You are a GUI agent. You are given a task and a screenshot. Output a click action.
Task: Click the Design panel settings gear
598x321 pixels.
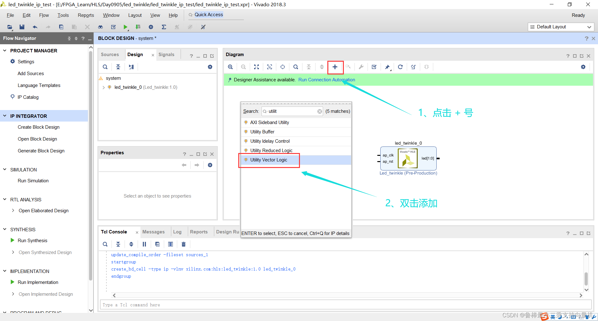(x=210, y=67)
